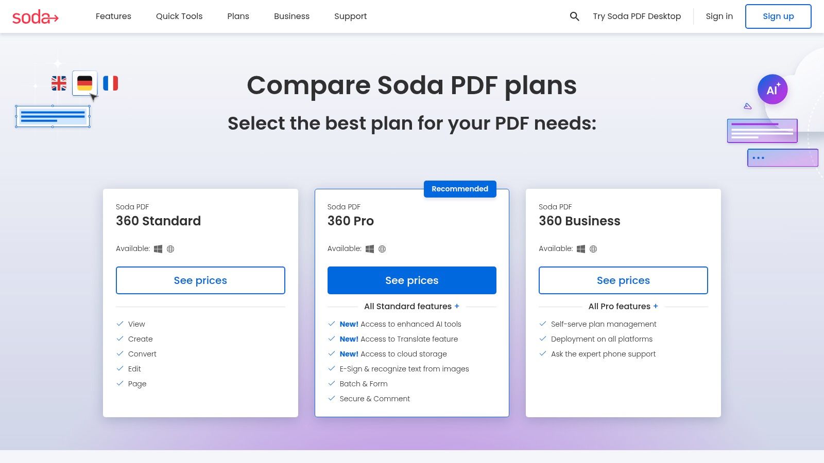Click the Soda PDF logo
Viewport: 824px width, 463px height.
point(36,16)
